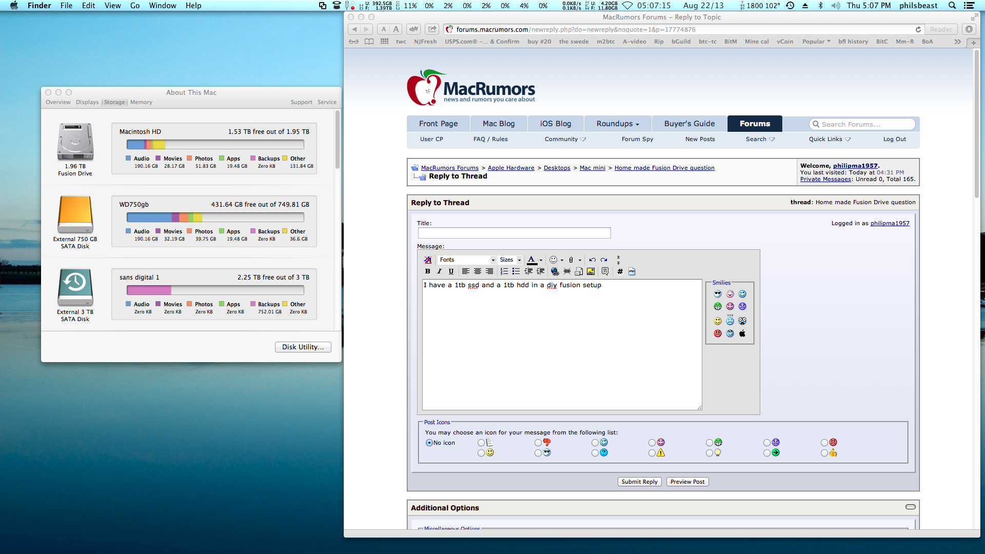Click the Remove Text Formatting icon
Screen dimensions: 985x554
click(427, 260)
